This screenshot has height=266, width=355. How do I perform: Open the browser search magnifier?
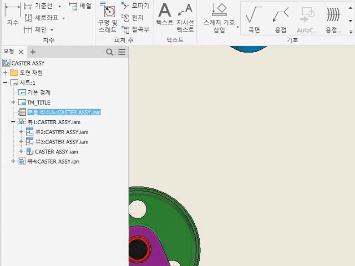point(110,52)
